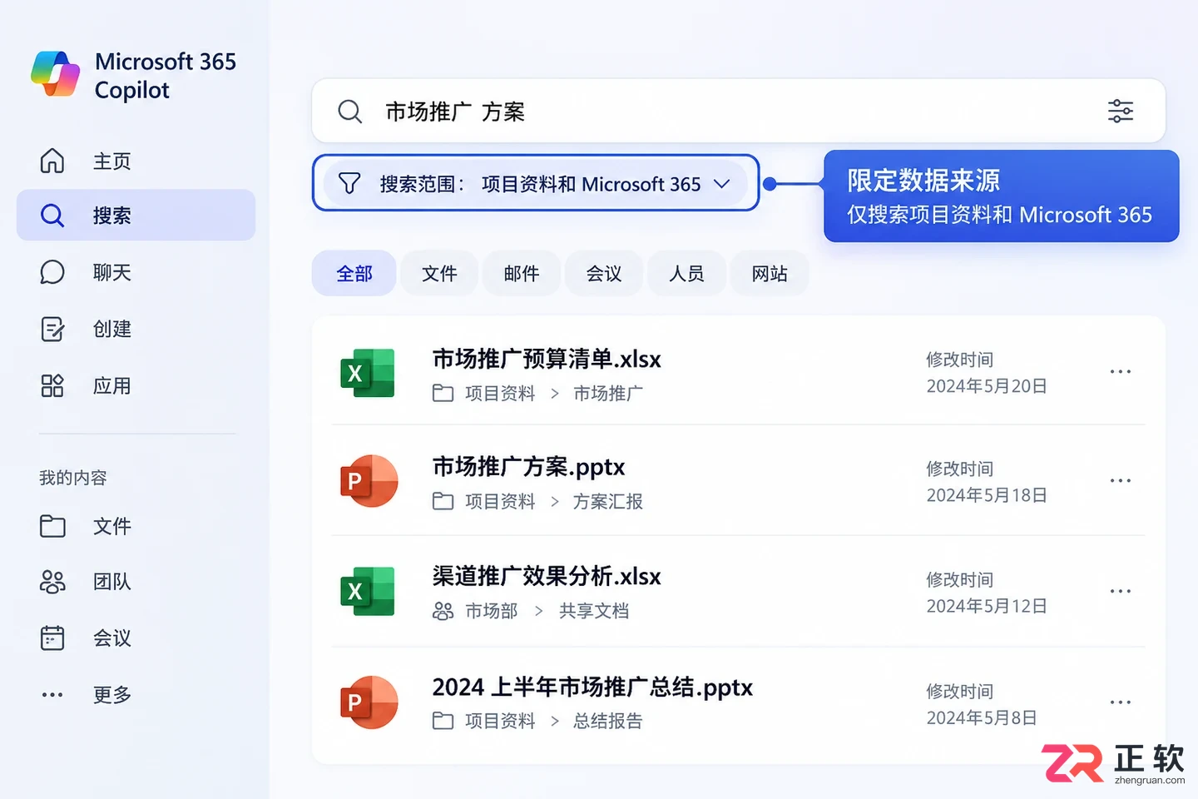Open the 应用 apps grid icon
1198x799 pixels.
pyautogui.click(x=52, y=385)
